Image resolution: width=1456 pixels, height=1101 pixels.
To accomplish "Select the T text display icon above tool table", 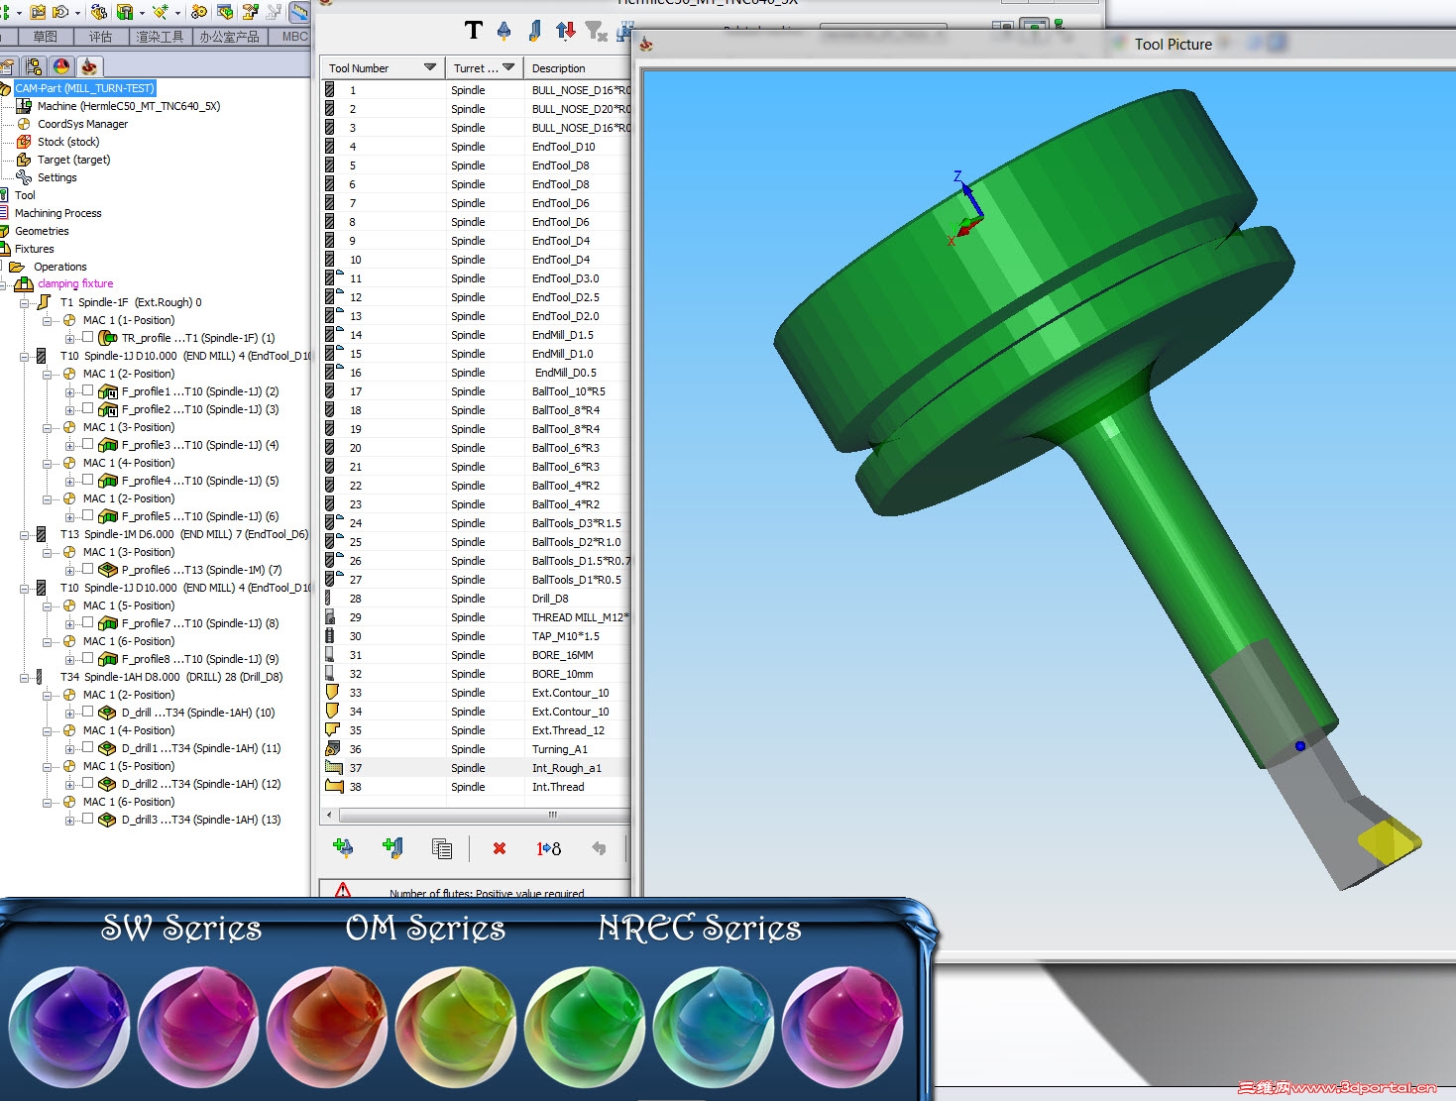I will [x=474, y=31].
